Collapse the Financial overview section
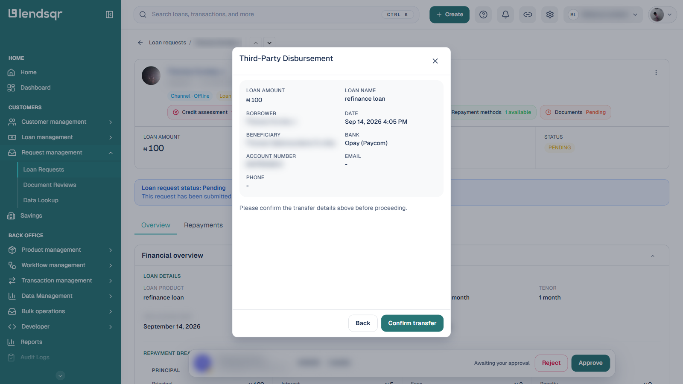The height and width of the screenshot is (384, 683). [x=653, y=256]
